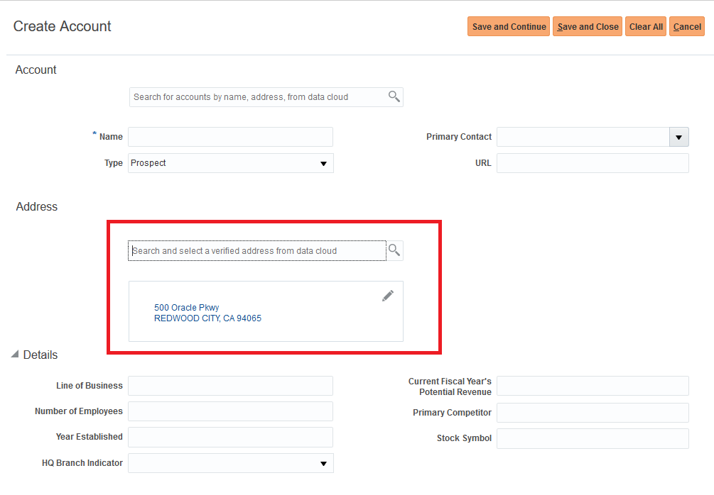Focus the account Name input field
714x495 pixels.
[230, 137]
